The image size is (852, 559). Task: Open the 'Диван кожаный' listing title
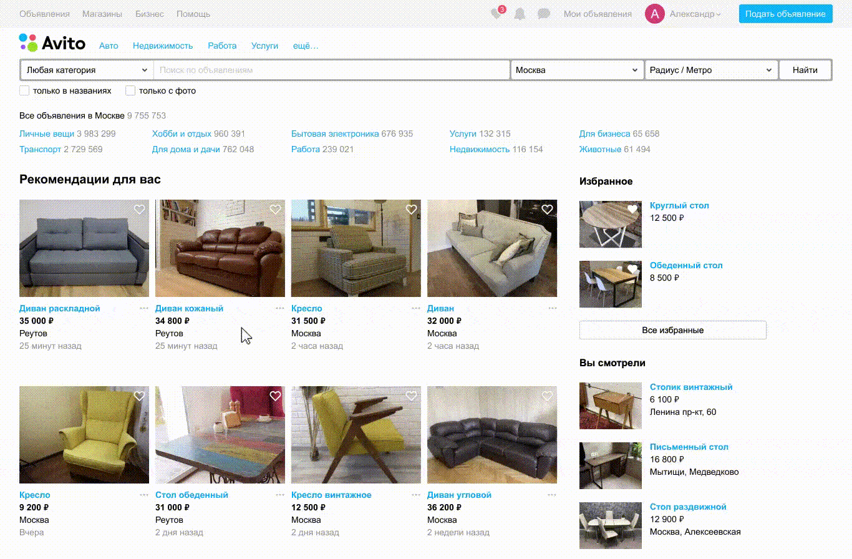[189, 308]
